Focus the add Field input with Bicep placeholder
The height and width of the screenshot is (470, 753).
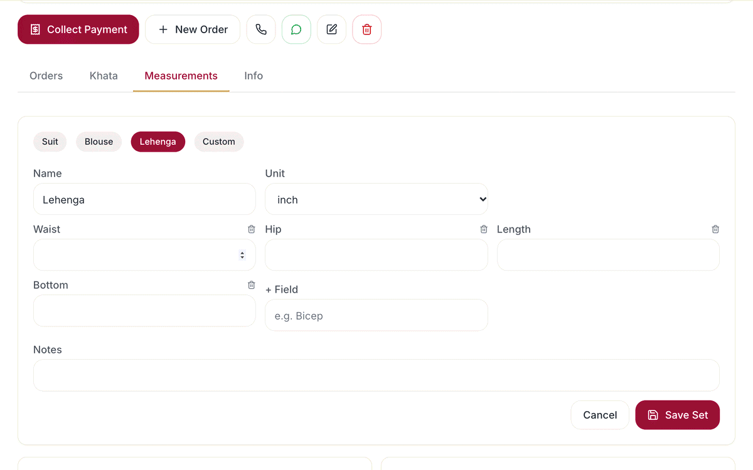click(x=376, y=315)
